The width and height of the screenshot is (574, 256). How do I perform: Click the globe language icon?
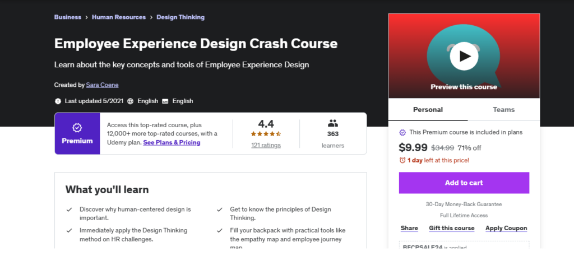[130, 101]
